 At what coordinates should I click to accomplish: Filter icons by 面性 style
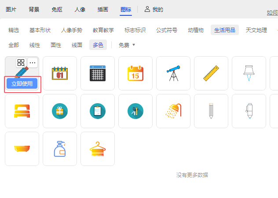coord(56,45)
